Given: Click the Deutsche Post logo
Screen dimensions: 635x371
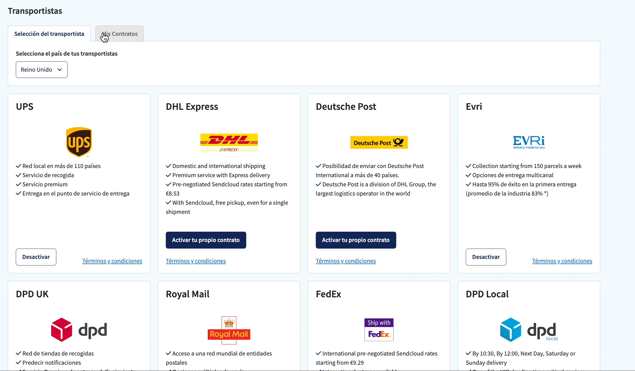Looking at the screenshot, I should [379, 142].
